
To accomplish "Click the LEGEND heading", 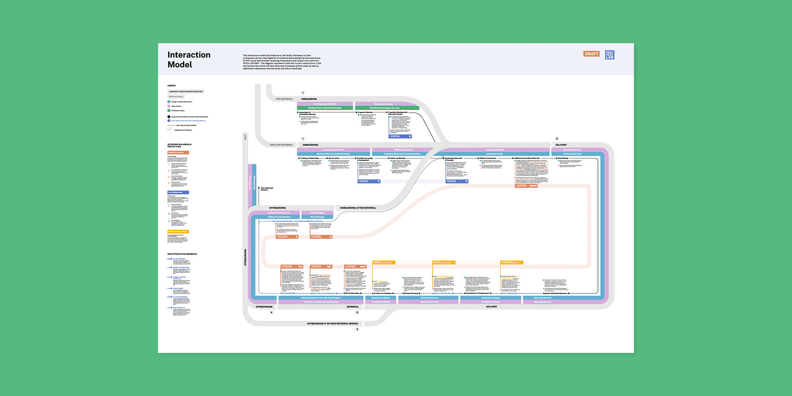I will [171, 86].
